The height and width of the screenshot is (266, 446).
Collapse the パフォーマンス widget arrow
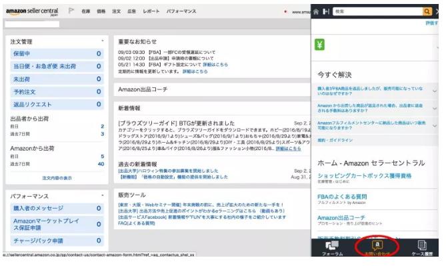pyautogui.click(x=103, y=195)
